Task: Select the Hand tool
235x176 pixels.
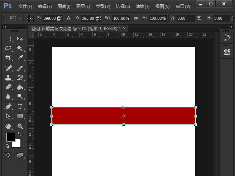Action: (9, 126)
